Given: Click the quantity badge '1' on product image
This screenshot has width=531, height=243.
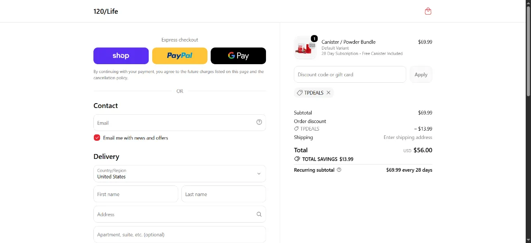Looking at the screenshot, I should (314, 39).
